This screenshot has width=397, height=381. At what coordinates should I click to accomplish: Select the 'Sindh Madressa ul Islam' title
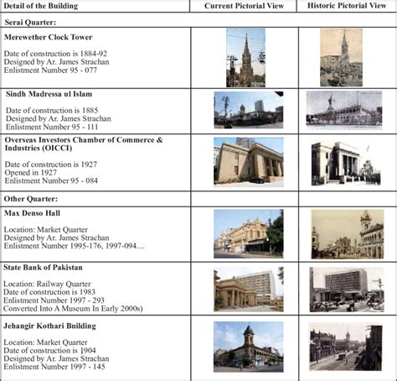pos(49,94)
